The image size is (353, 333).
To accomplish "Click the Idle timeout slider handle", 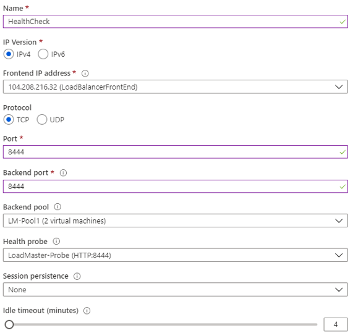I will [x=9, y=324].
